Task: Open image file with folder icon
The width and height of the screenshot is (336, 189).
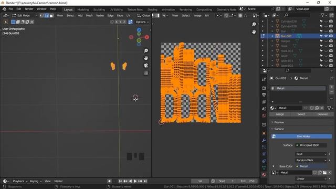Action: click(324, 173)
